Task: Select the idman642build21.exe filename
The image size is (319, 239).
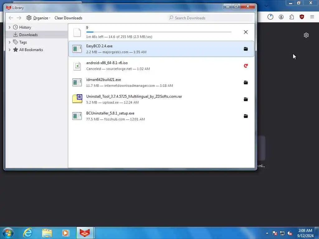Action: tap(103, 80)
